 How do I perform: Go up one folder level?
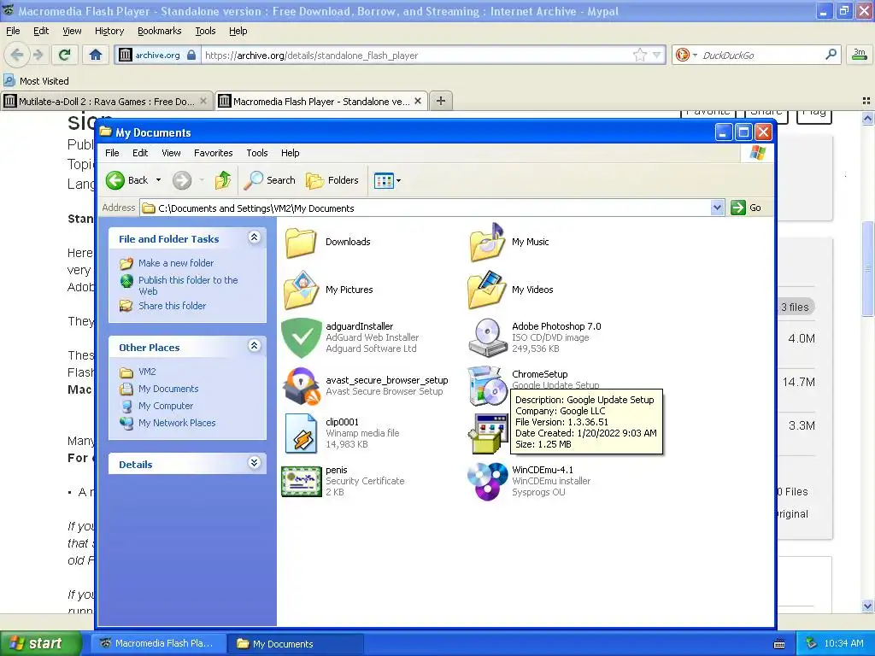click(223, 180)
